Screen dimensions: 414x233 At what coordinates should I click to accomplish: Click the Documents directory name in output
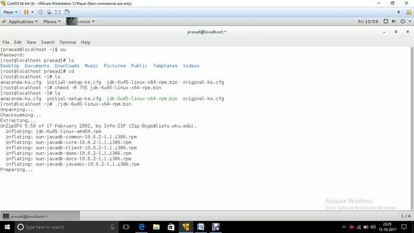click(37, 66)
